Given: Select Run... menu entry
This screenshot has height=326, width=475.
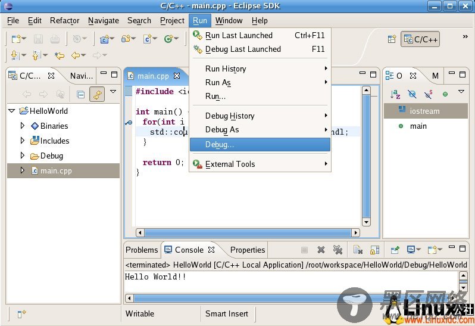Looking at the screenshot, I should 260,97.
